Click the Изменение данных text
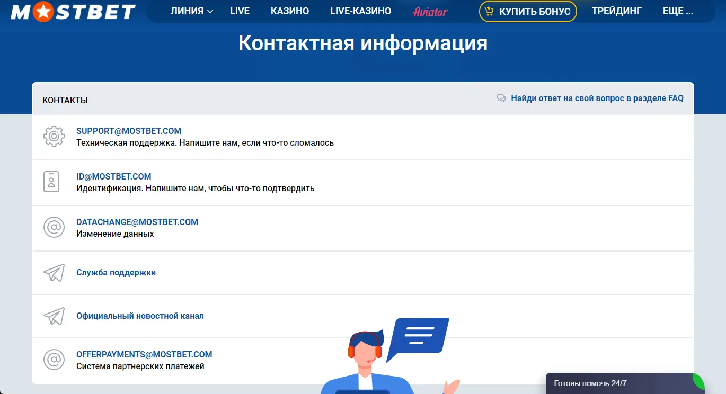This screenshot has width=726, height=394. click(115, 234)
